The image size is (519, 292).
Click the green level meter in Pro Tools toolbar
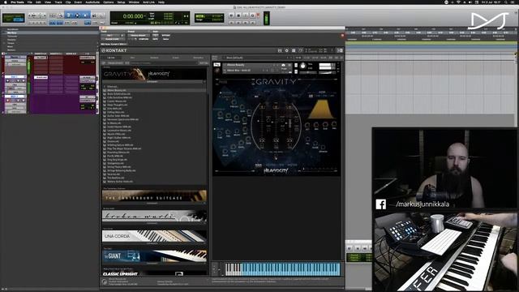tap(266, 18)
